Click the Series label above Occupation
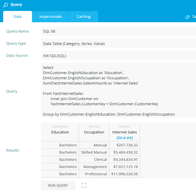Viewport: 196px width, 196px height. [94, 126]
